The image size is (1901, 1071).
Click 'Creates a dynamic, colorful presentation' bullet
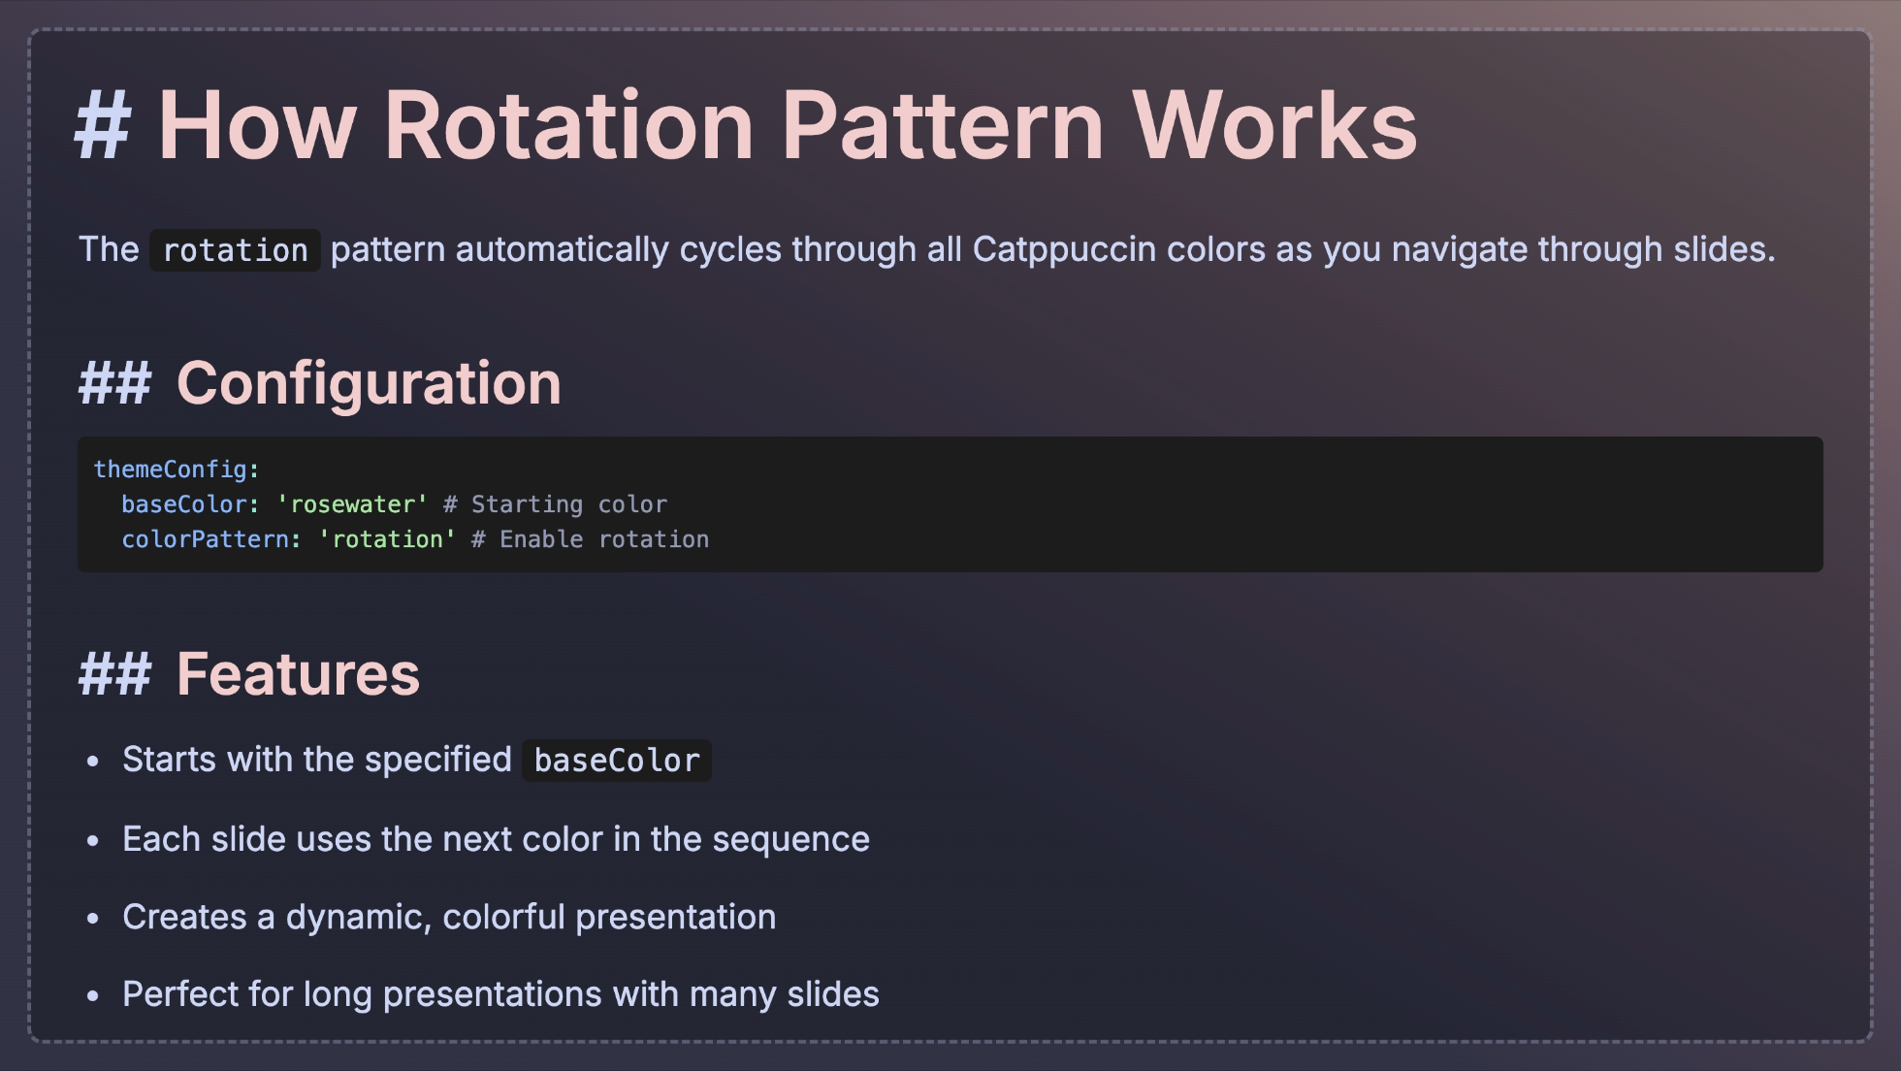(x=449, y=917)
